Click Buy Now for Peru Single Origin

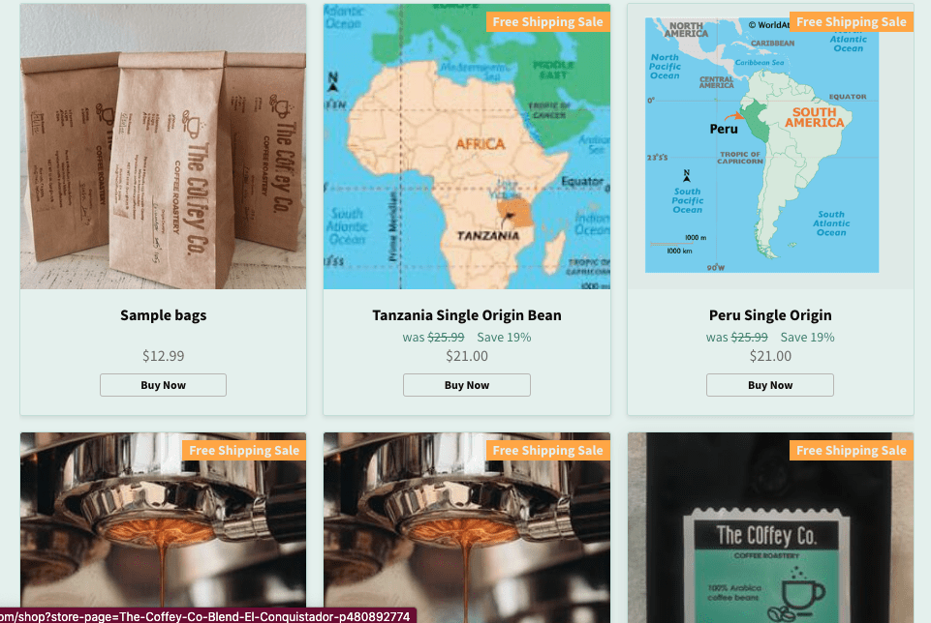[770, 385]
